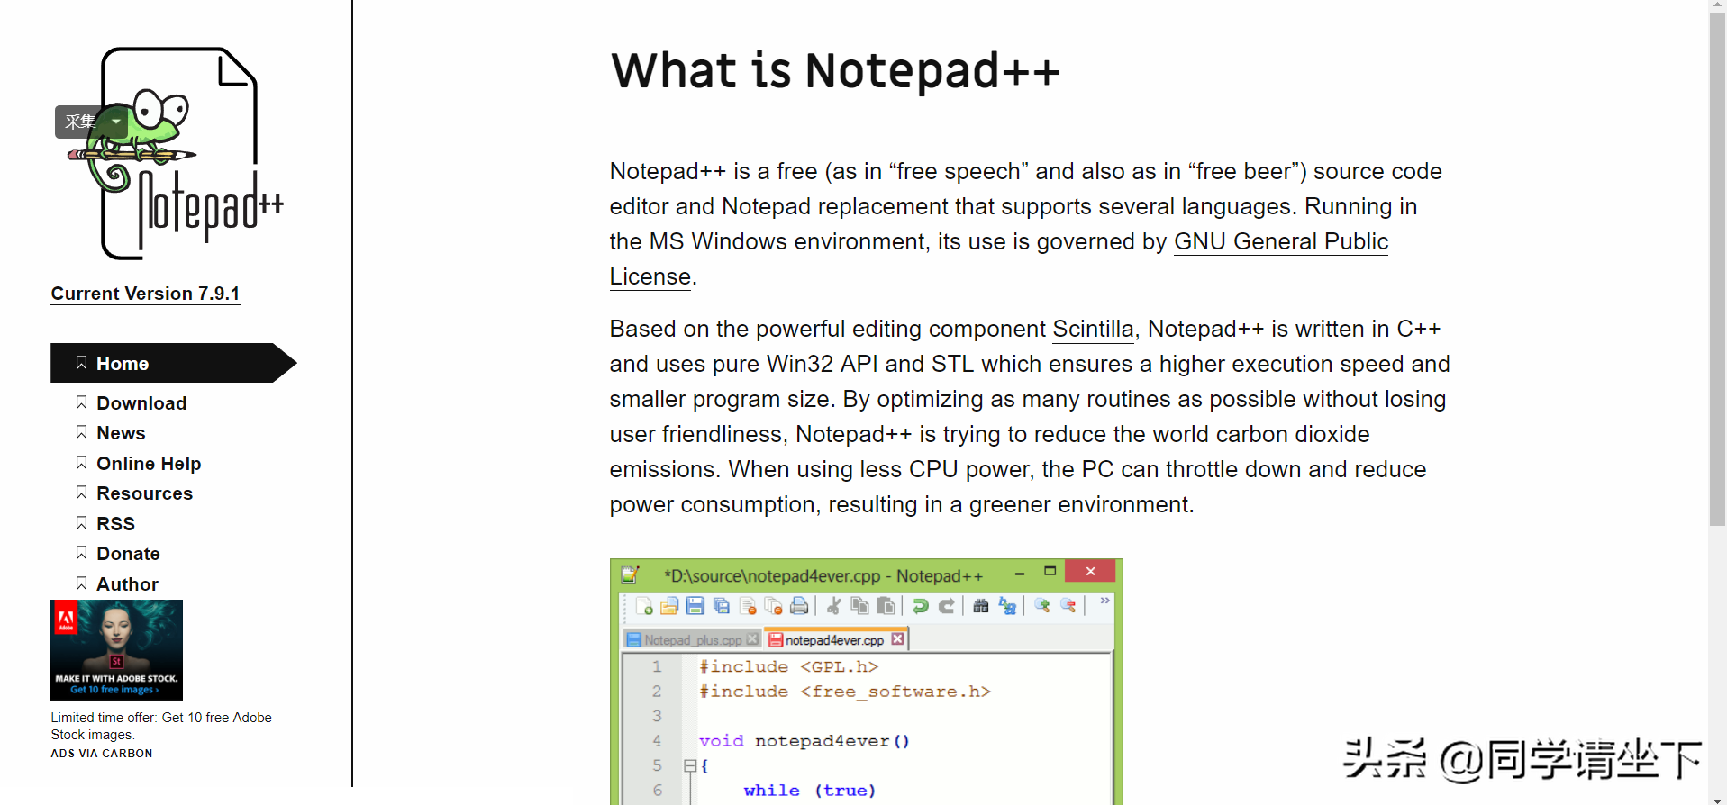
Task: Expand the toolbar overflow chevron
Action: (1105, 601)
